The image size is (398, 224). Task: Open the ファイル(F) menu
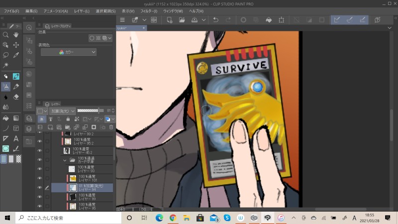coord(11,11)
